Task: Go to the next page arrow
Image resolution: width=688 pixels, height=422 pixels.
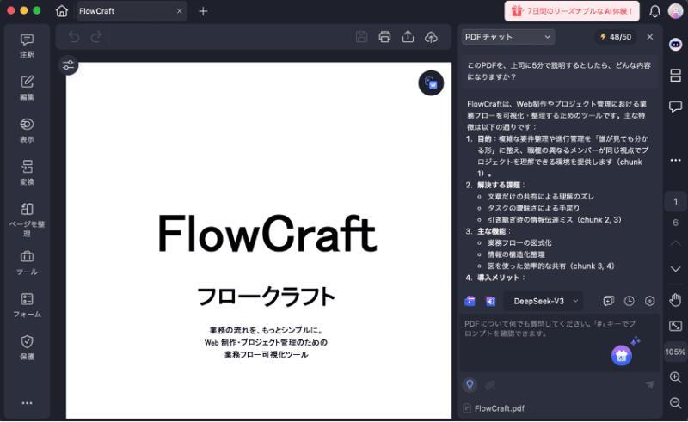Action: (675, 268)
